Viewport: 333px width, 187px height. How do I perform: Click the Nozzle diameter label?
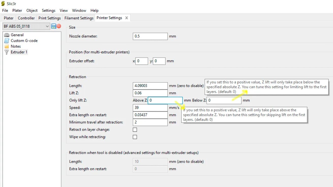pyautogui.click(x=83, y=36)
